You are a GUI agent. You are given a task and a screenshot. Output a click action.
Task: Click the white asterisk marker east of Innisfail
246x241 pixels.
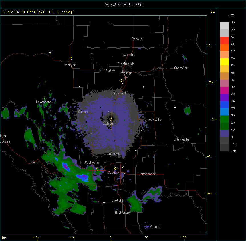(x=143, y=87)
